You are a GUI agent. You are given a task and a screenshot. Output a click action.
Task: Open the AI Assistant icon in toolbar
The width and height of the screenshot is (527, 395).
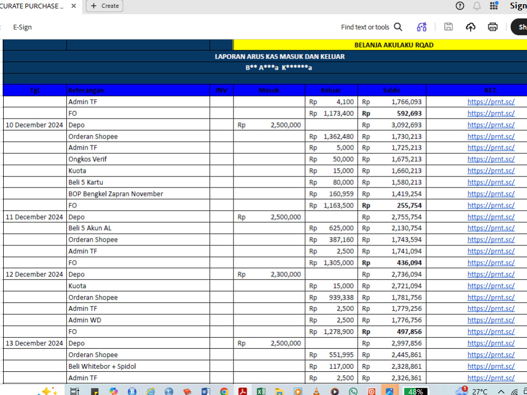(422, 27)
